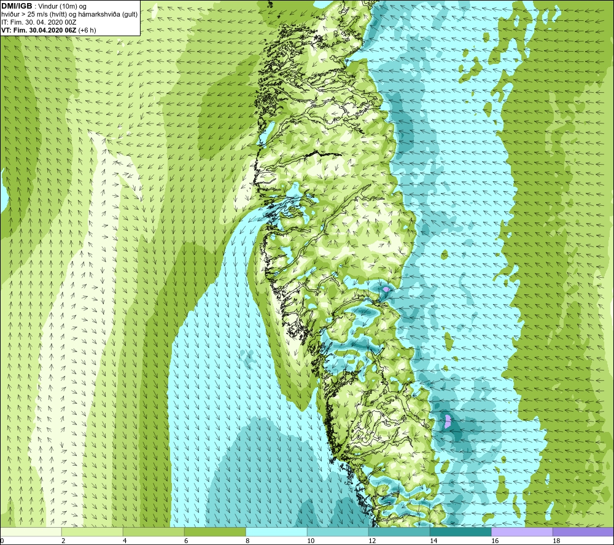Click the legend tick label '4'
Image resolution: width=614 pixels, height=545 pixels.
pyautogui.click(x=125, y=541)
